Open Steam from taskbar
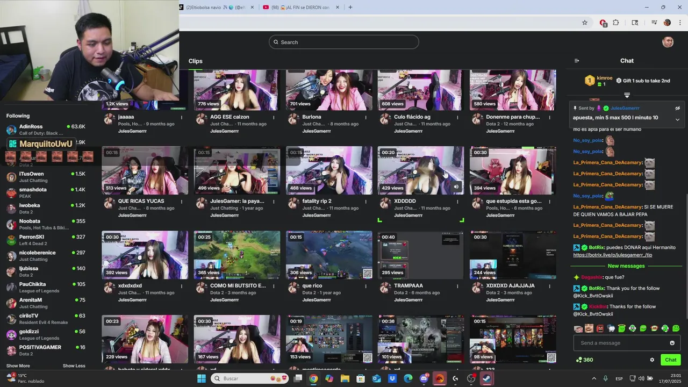 (x=486, y=378)
